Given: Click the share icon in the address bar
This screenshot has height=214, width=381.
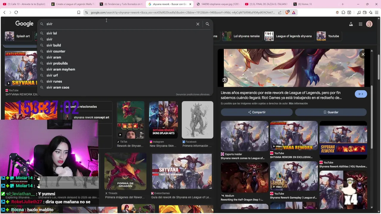Looking at the screenshot, I should tap(280, 12).
